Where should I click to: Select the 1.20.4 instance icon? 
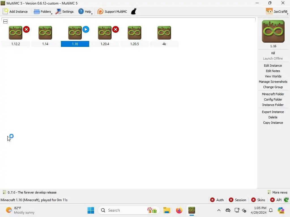[x=105, y=33]
